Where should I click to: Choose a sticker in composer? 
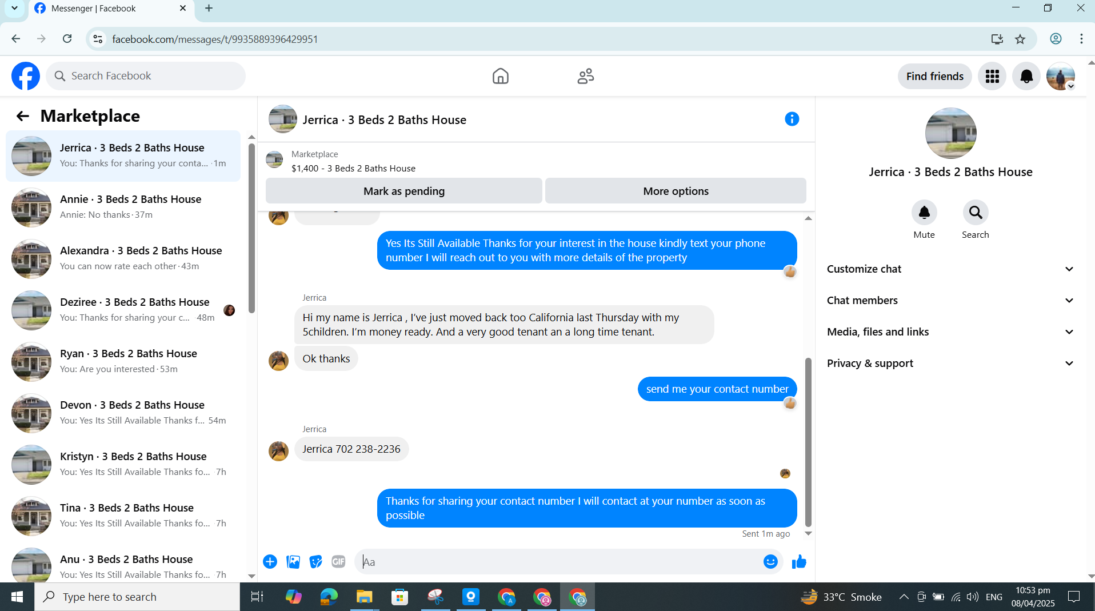click(x=315, y=562)
